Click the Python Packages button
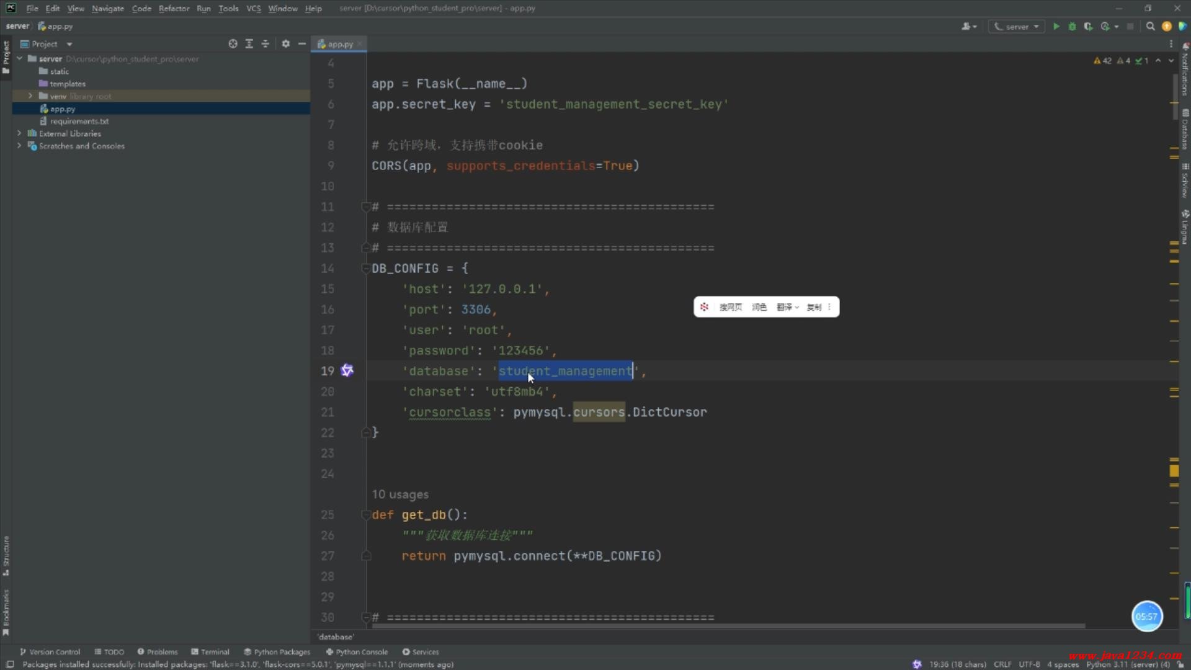Image resolution: width=1191 pixels, height=670 pixels. (x=277, y=652)
